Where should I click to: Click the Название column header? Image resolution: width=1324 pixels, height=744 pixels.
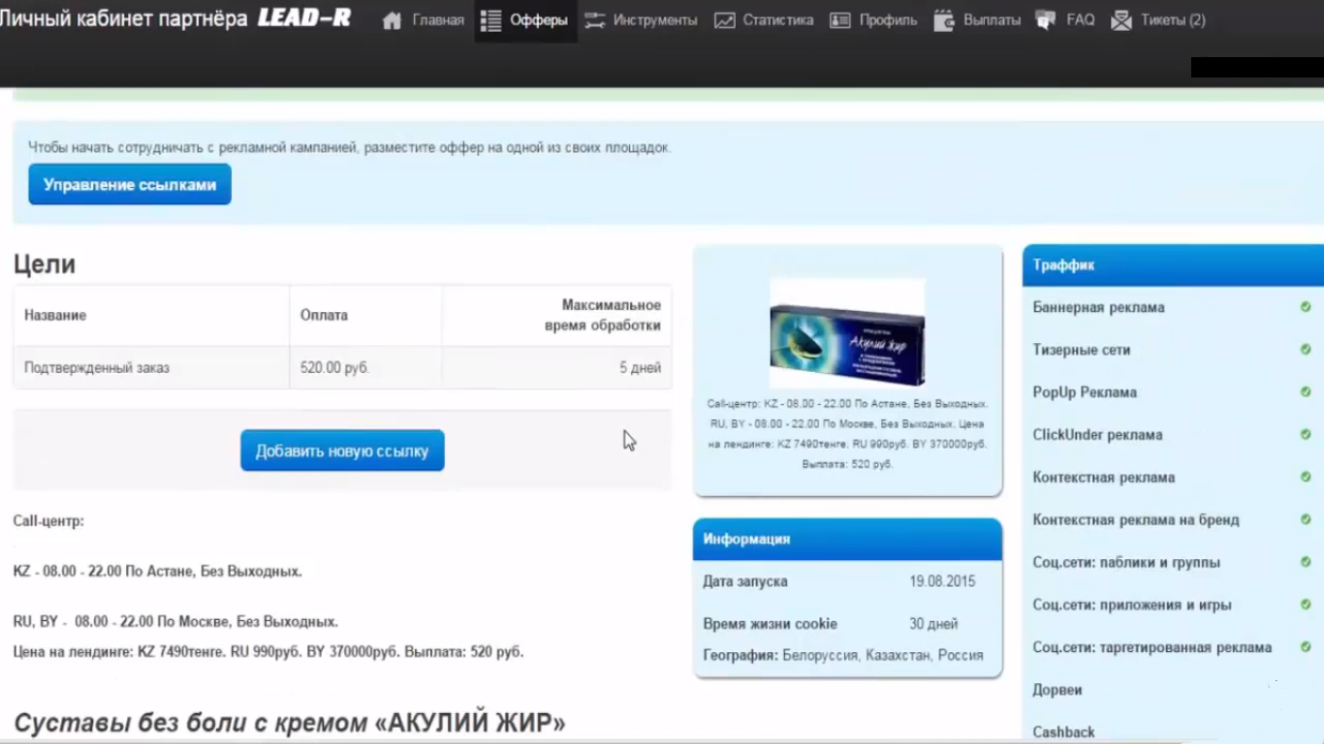tap(151, 315)
